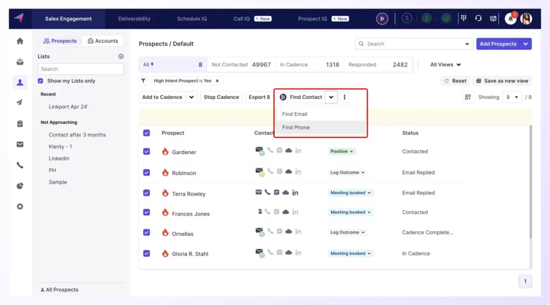Open the user profile avatar
The width and height of the screenshot is (550, 305).
526,19
